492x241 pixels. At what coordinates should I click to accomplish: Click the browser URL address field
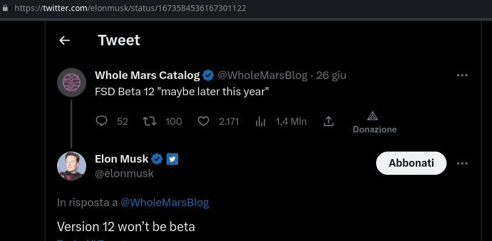130,8
